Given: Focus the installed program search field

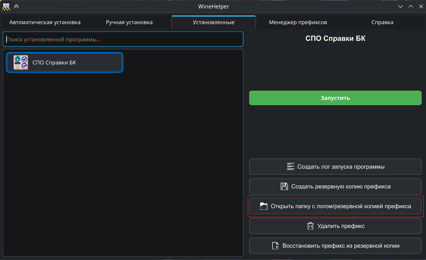Looking at the screenshot, I should point(123,39).
